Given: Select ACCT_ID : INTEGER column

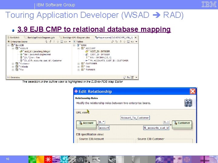Looking at the screenshot, I should (100, 51).
